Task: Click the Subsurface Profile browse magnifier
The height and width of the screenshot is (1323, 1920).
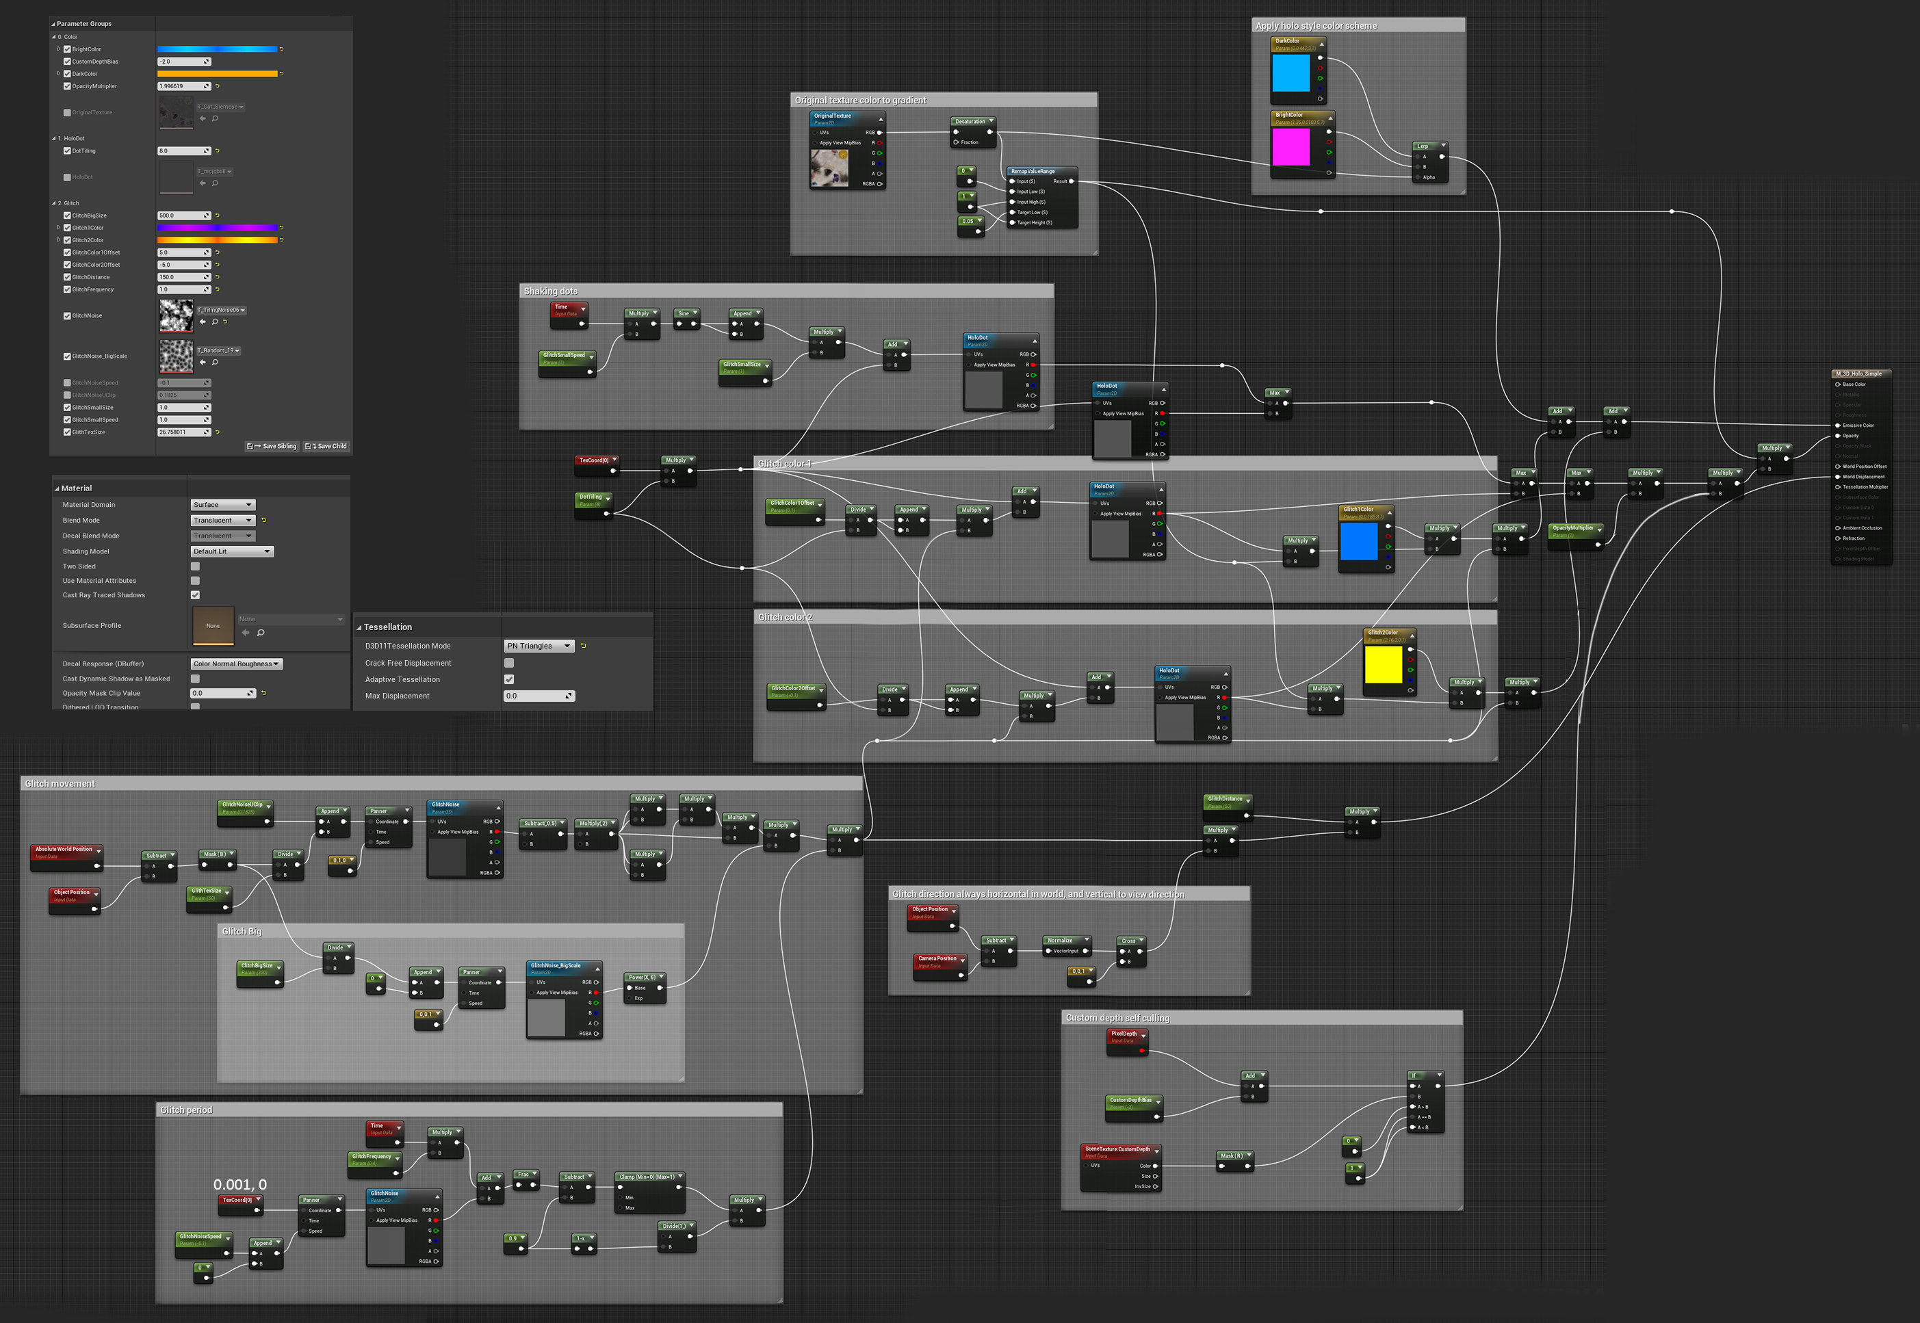Action: (x=261, y=633)
